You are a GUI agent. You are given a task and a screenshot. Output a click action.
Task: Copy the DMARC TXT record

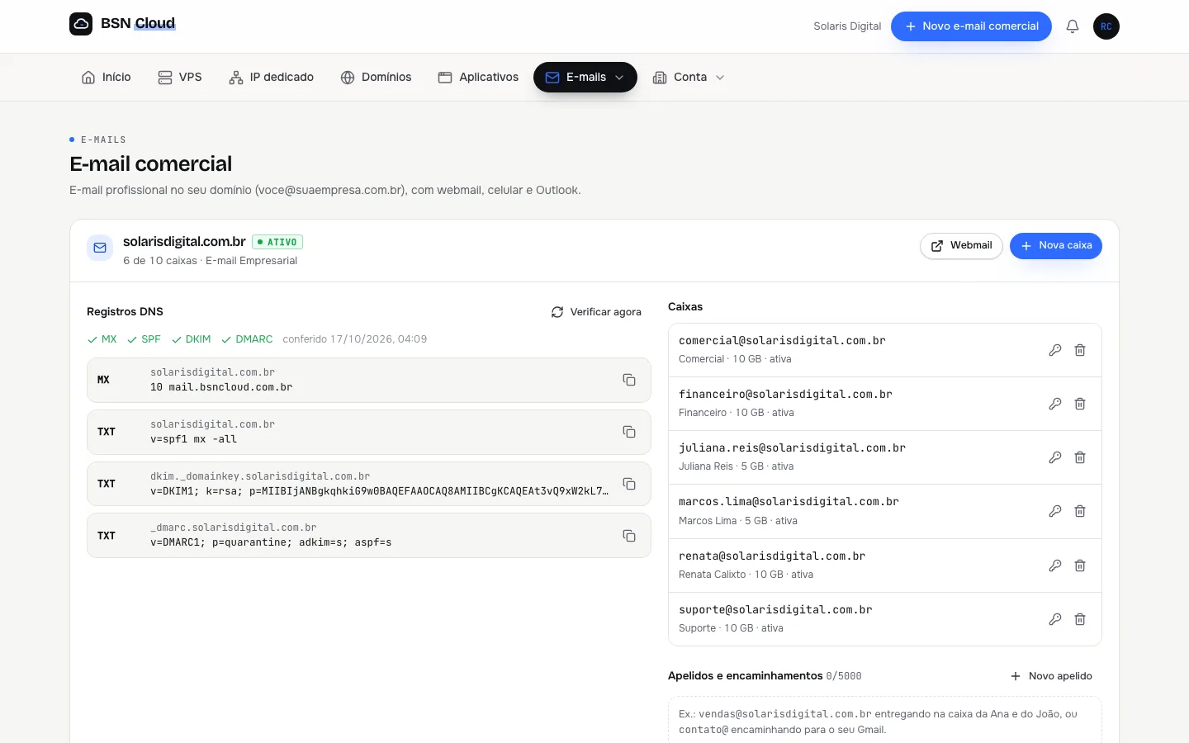click(x=629, y=536)
